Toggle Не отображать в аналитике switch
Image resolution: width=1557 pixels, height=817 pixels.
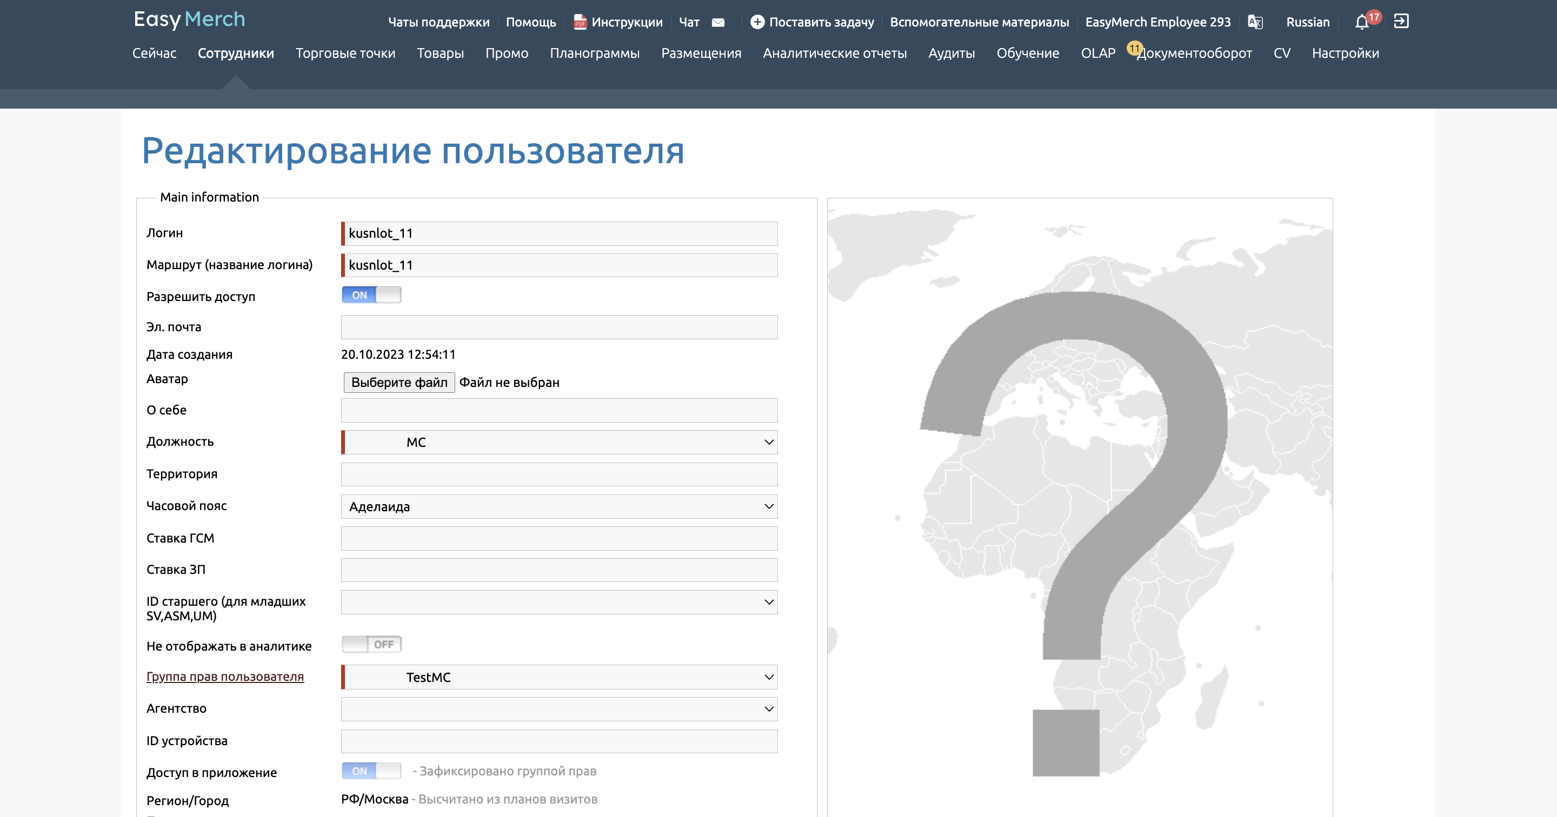371,644
